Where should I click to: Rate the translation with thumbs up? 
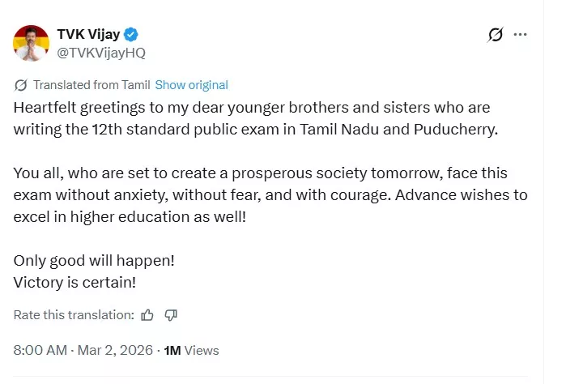pos(147,315)
